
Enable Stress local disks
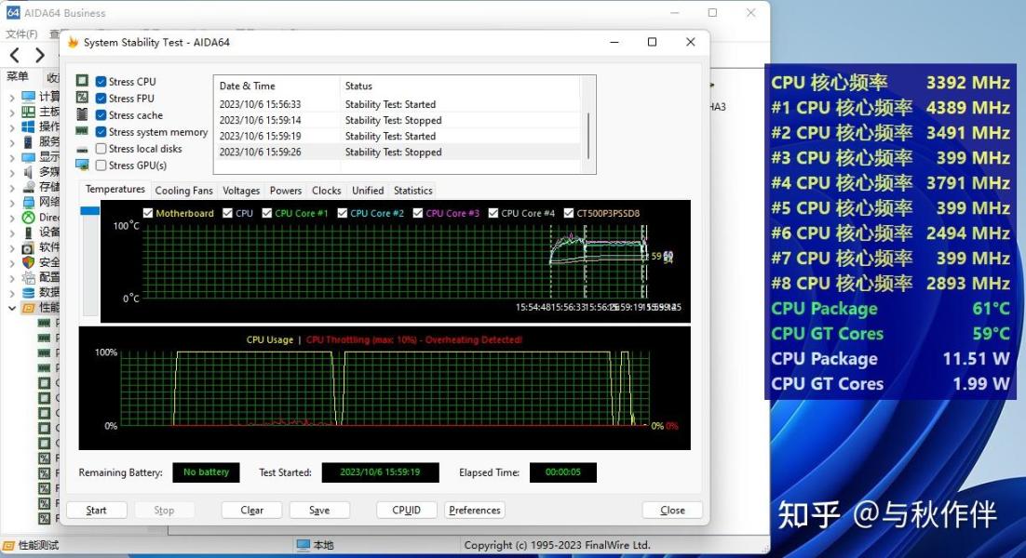[x=101, y=149]
